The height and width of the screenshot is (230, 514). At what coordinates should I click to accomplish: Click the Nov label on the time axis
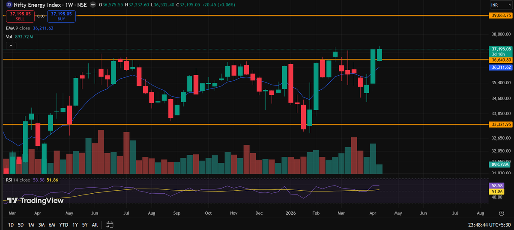click(x=233, y=212)
